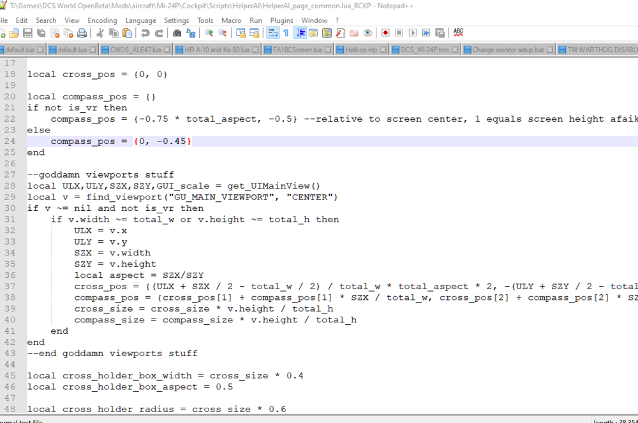Toggle synchronized vertical scrolling
Screen dimensions: 638x423
point(241,33)
